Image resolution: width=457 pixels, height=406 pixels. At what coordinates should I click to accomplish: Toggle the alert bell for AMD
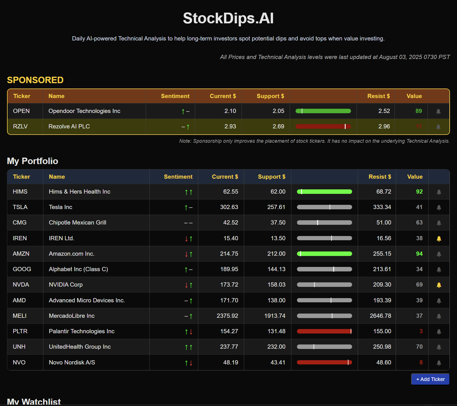tap(439, 301)
